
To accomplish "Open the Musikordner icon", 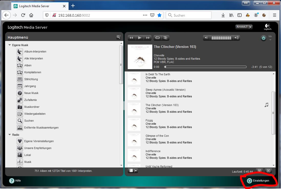I will click(20, 107).
